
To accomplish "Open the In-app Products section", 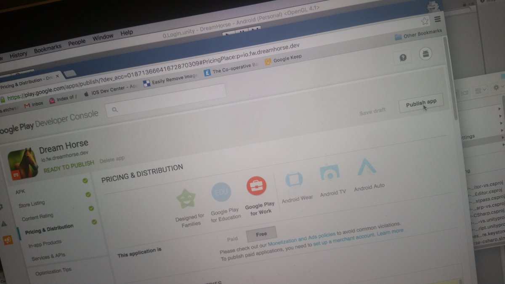I will tap(45, 244).
